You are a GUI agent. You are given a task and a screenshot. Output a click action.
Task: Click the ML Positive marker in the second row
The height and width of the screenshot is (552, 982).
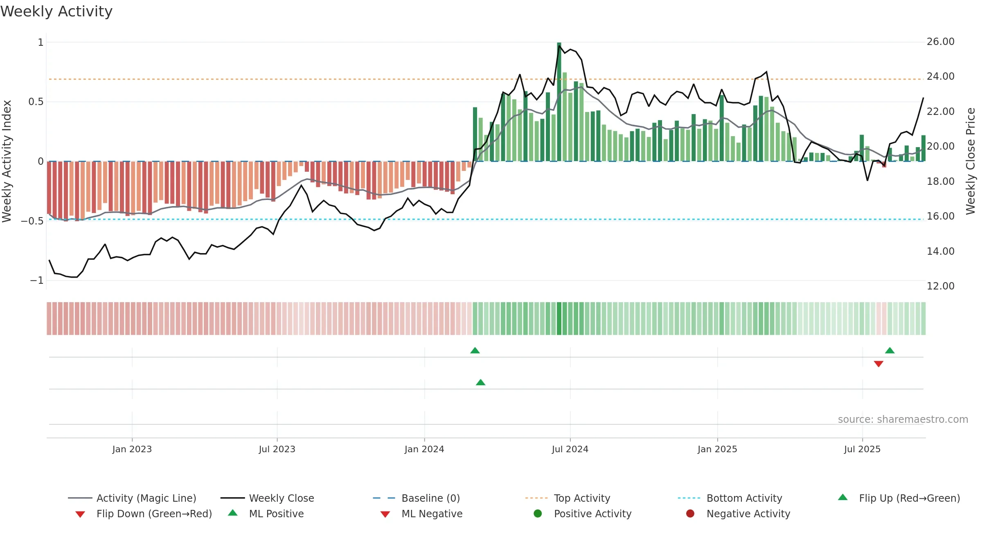(x=481, y=382)
